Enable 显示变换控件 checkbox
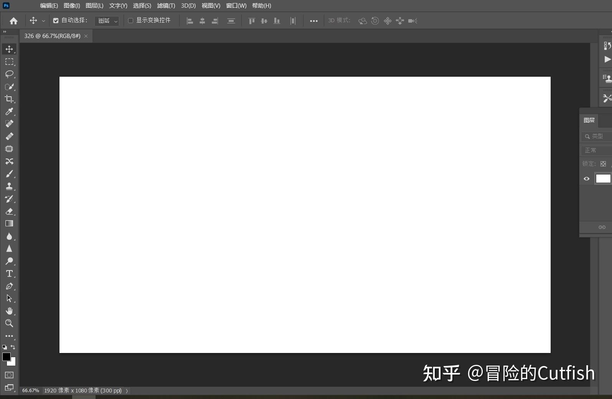Image resolution: width=612 pixels, height=399 pixels. [x=130, y=20]
